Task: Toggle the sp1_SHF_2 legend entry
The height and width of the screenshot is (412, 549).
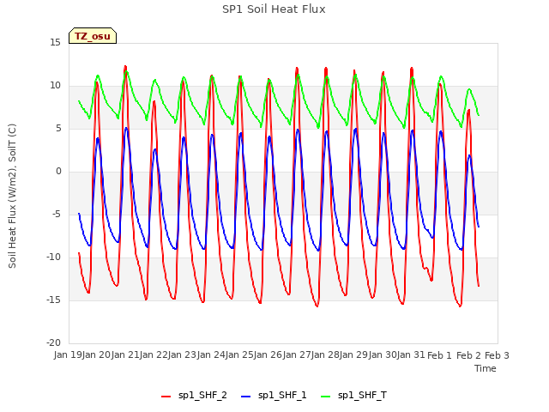Action: click(194, 396)
